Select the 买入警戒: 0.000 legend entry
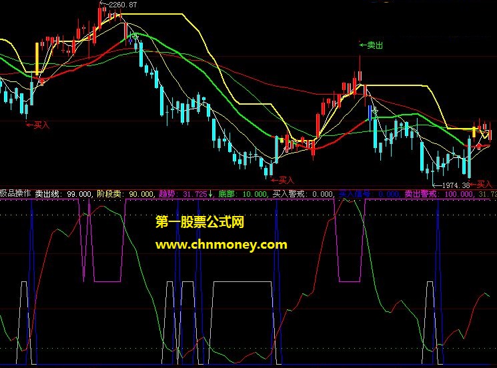This screenshot has height=368, width=497. (x=304, y=193)
